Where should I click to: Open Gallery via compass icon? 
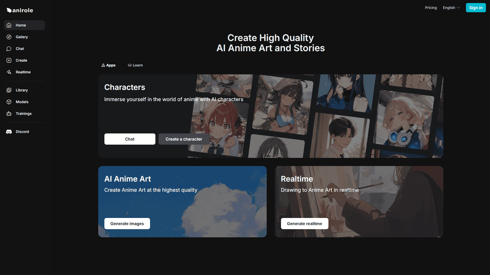pos(9,37)
